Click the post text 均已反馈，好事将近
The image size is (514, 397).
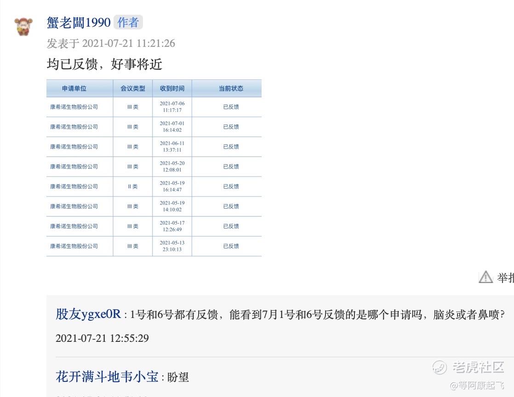104,64
